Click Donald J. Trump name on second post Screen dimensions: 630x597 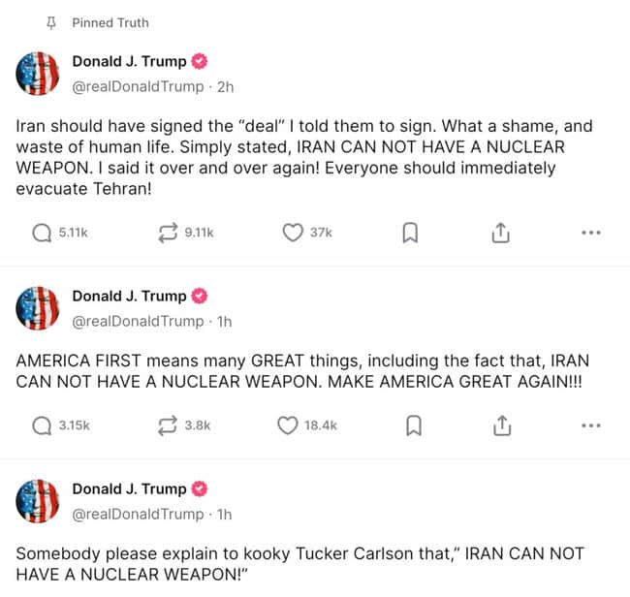[130, 296]
